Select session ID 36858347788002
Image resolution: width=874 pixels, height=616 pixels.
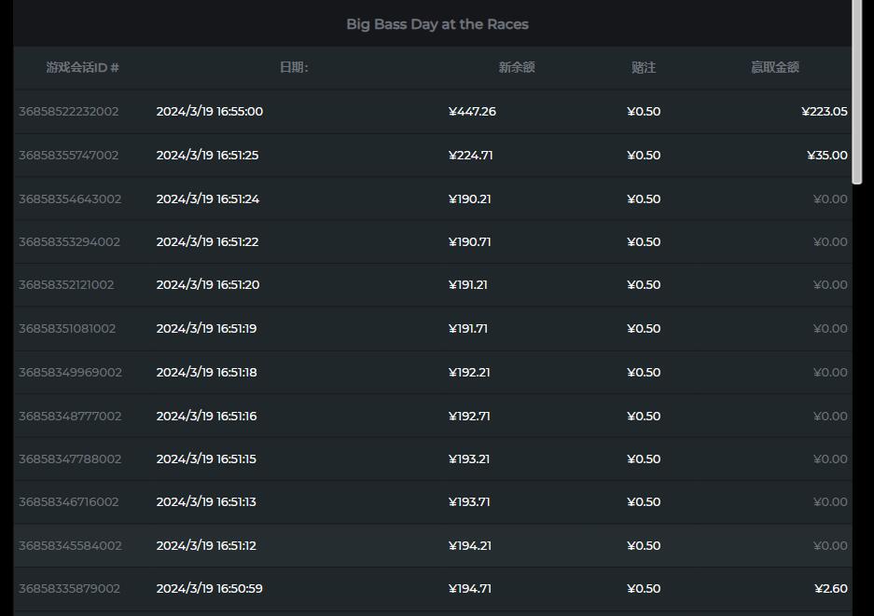pyautogui.click(x=70, y=459)
